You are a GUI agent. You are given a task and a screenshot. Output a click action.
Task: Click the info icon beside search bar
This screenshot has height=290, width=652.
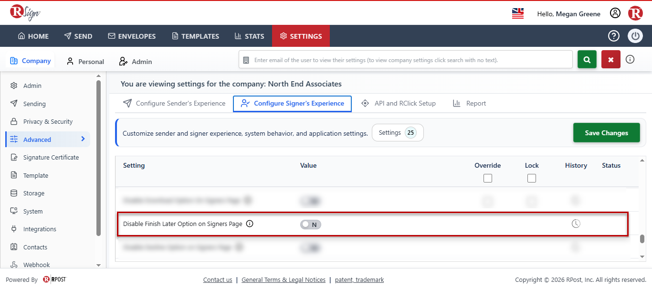630,60
